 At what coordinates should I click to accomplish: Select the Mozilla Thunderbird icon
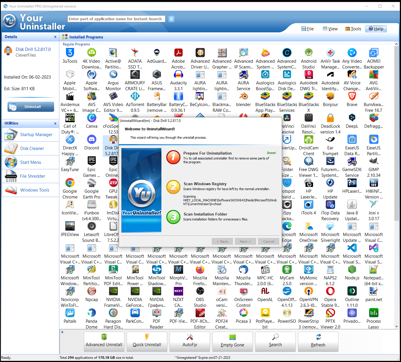tap(244, 270)
